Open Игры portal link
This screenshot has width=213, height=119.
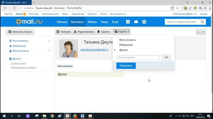tap(65, 14)
